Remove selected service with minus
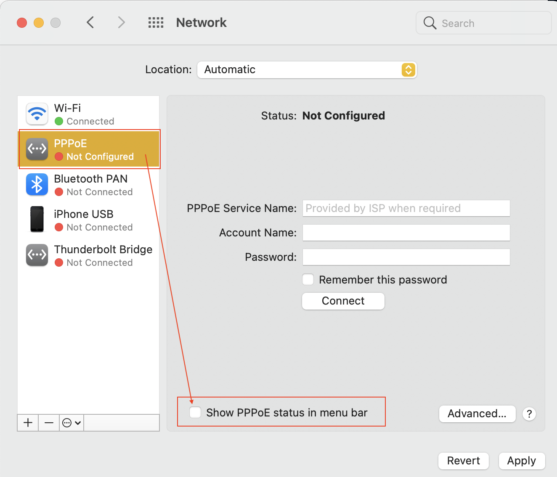 point(49,423)
